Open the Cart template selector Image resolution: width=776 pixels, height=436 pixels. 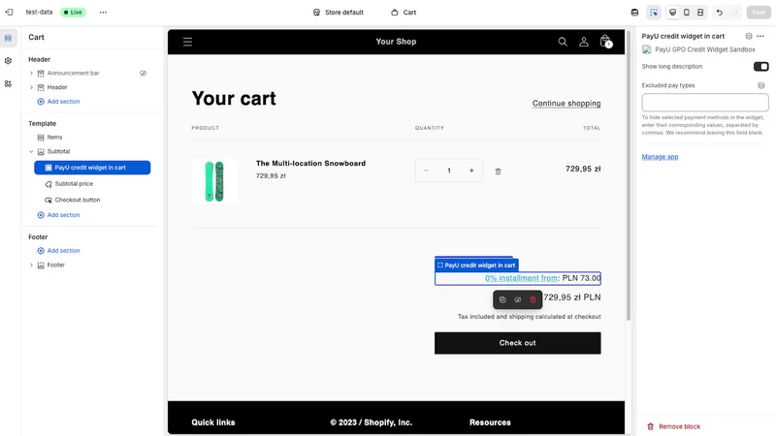(404, 12)
